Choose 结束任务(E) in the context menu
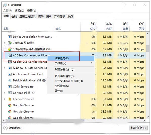Screen dimensions: 151x135 [71, 58]
